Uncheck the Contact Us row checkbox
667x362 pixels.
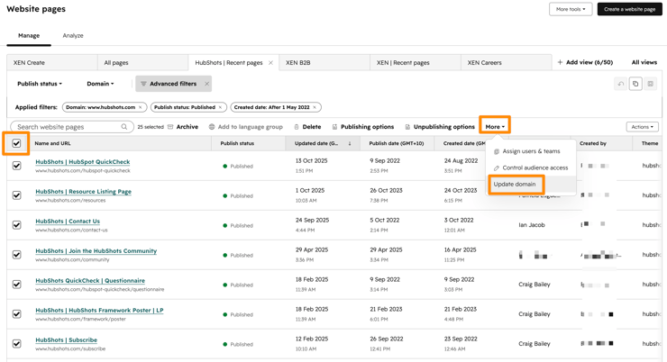[x=16, y=225]
